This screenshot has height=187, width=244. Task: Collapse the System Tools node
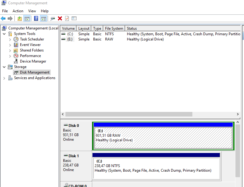(x=4, y=34)
